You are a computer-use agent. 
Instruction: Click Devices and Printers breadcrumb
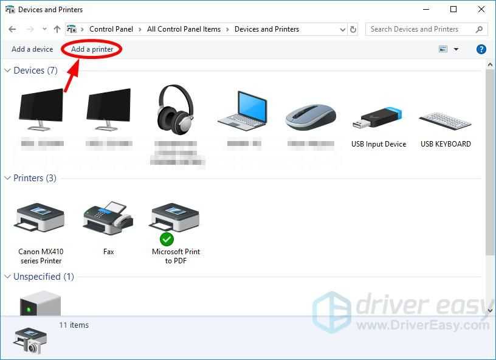click(267, 29)
